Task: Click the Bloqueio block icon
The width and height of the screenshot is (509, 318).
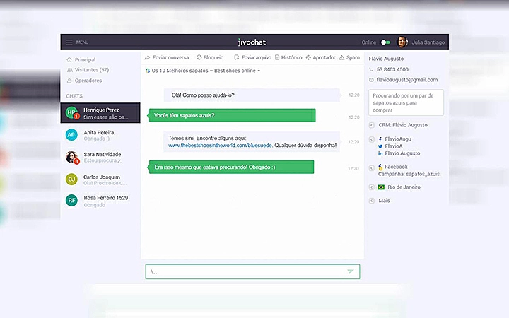Action: [199, 57]
